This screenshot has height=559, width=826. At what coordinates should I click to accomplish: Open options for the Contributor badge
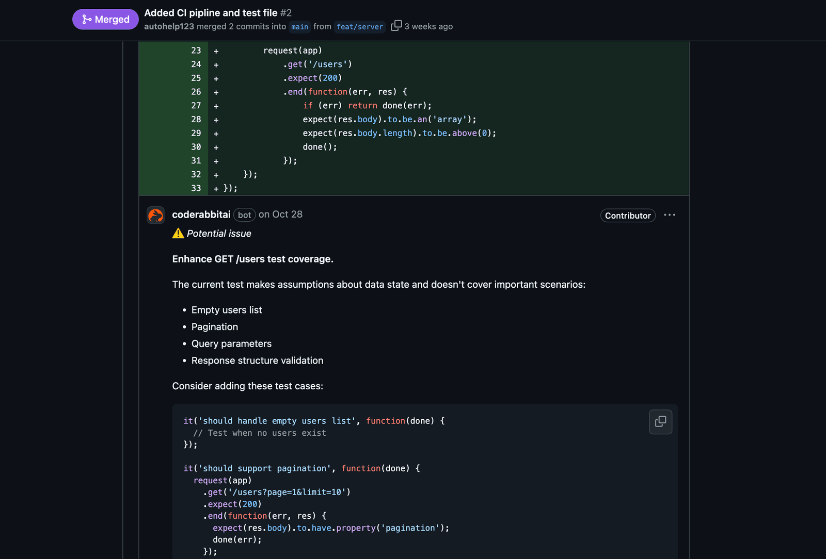point(628,216)
